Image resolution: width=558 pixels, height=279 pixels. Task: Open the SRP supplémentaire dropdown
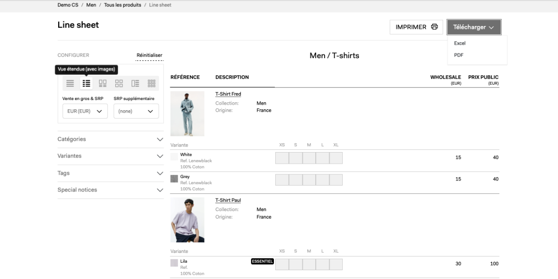[x=136, y=111]
